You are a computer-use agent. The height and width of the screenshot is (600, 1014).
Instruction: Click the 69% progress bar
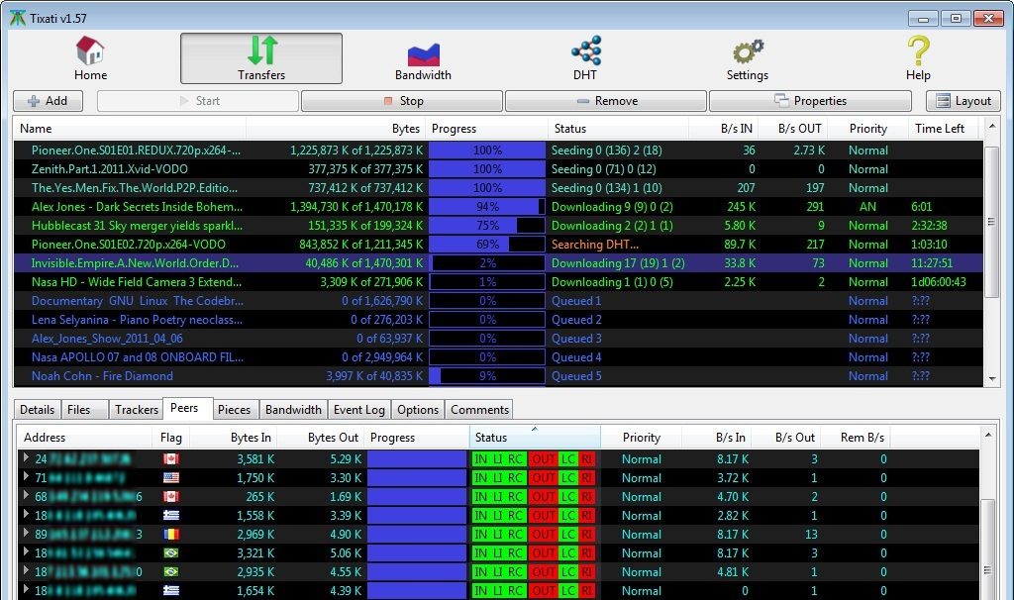click(x=487, y=245)
